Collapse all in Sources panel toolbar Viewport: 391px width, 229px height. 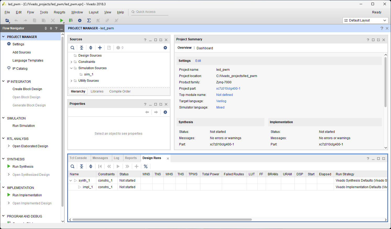coord(82,48)
